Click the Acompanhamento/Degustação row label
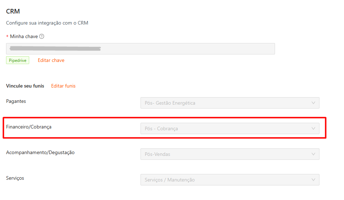 (x=40, y=152)
